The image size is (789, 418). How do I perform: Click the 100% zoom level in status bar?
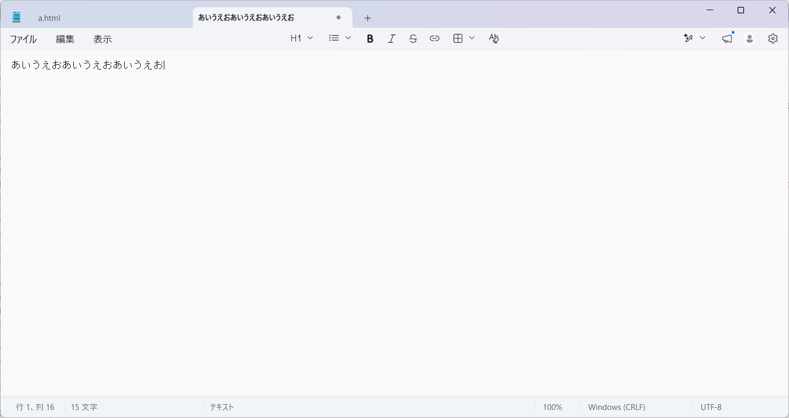552,407
